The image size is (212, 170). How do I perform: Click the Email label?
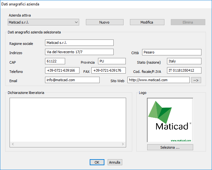(x=13, y=81)
